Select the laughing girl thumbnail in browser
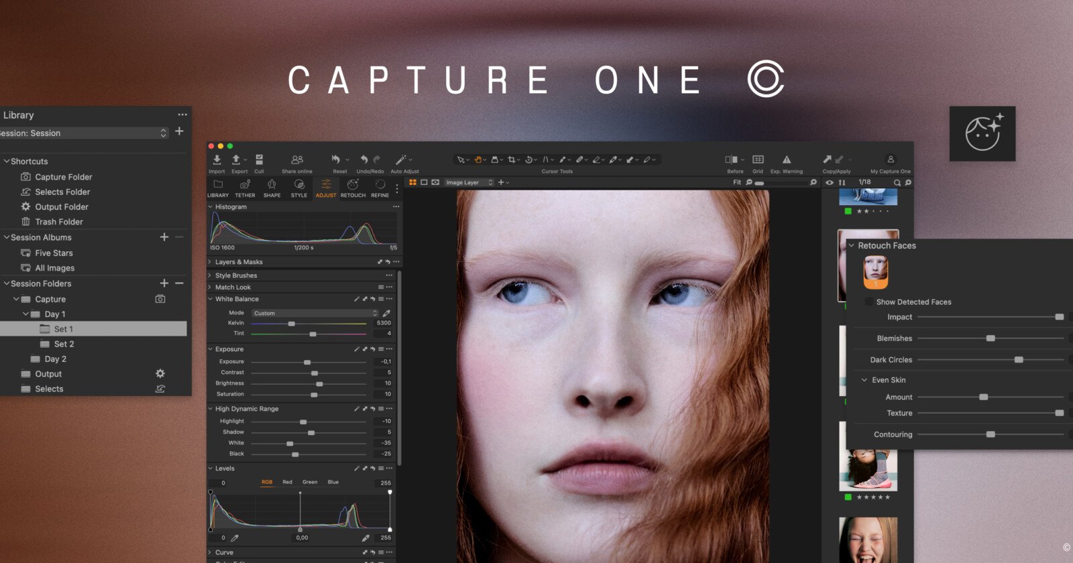Viewport: 1073px width, 563px height. (x=868, y=540)
